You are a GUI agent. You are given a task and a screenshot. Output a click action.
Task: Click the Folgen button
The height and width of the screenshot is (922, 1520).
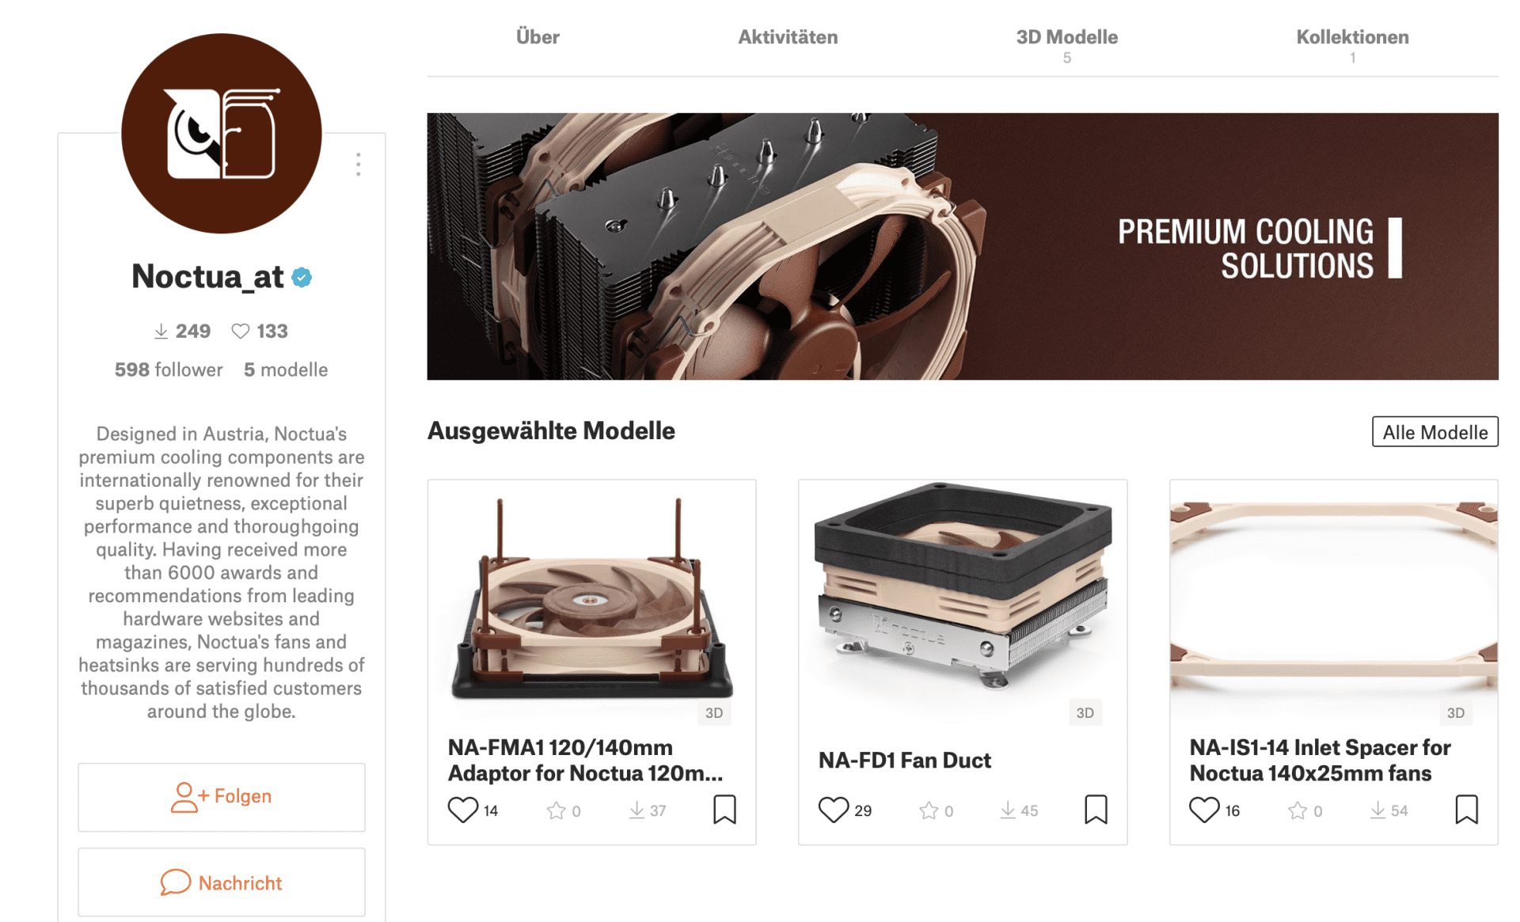[x=222, y=797]
